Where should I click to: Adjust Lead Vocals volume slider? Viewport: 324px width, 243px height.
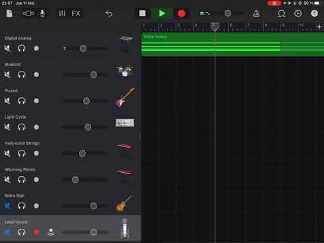(x=94, y=232)
